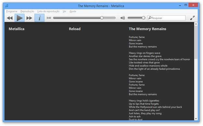Maximize the player window
203x126 pixels.
click(186, 5)
